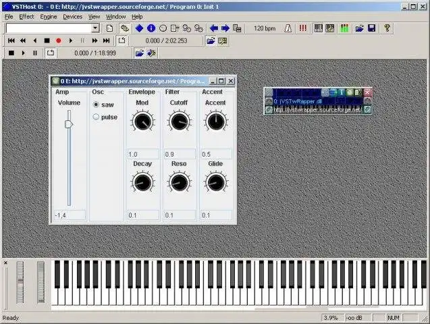Open the Engine menu
The width and height of the screenshot is (430, 324).
[49, 17]
